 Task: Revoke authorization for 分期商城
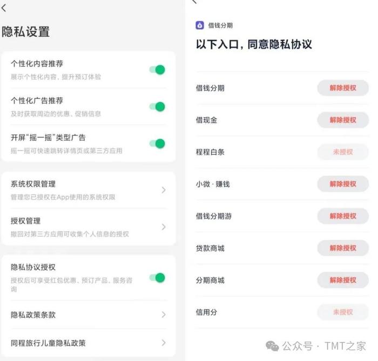click(x=343, y=280)
